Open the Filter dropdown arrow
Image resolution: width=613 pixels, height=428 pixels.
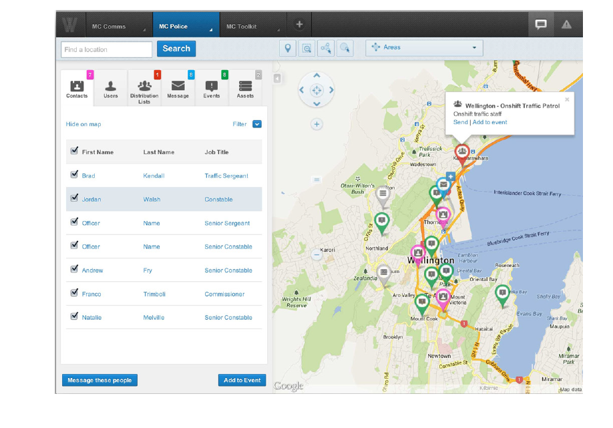pos(257,124)
